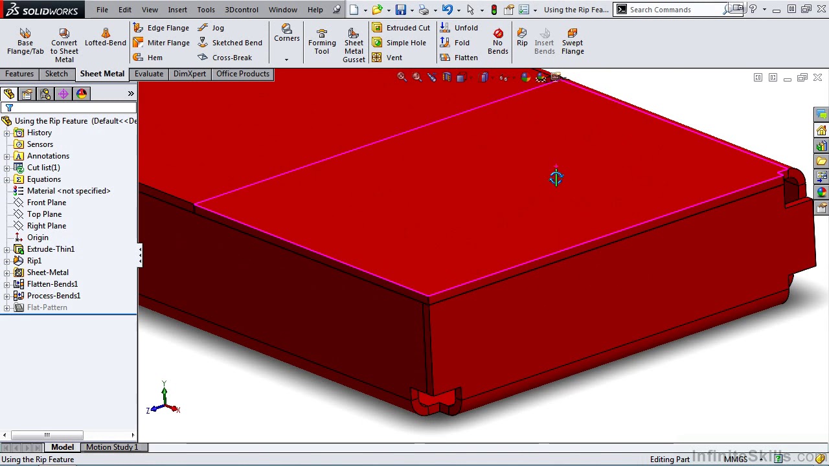Expand the Equations tree node
Viewport: 829px width, 466px height.
[6, 179]
